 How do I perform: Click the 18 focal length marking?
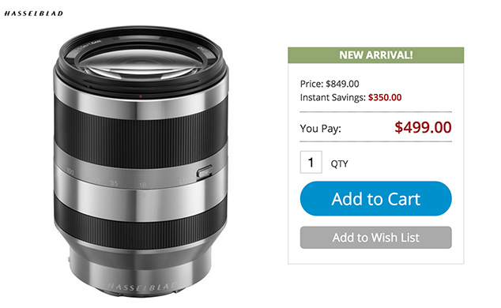pos(142,185)
